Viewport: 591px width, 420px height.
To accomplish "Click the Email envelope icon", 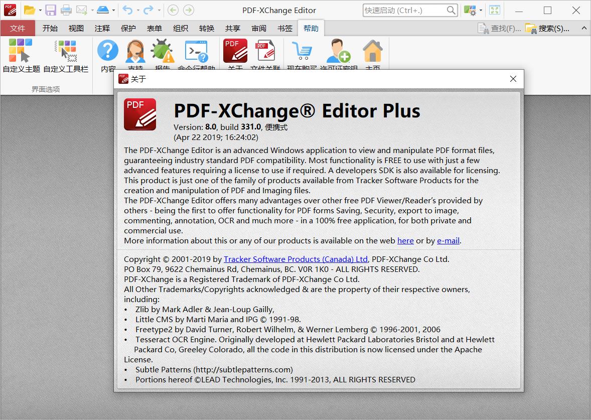I will 81,10.
